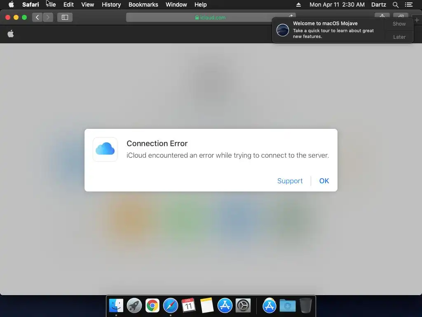
Task: Click the Apple logo on iCloud page
Action: tap(11, 34)
